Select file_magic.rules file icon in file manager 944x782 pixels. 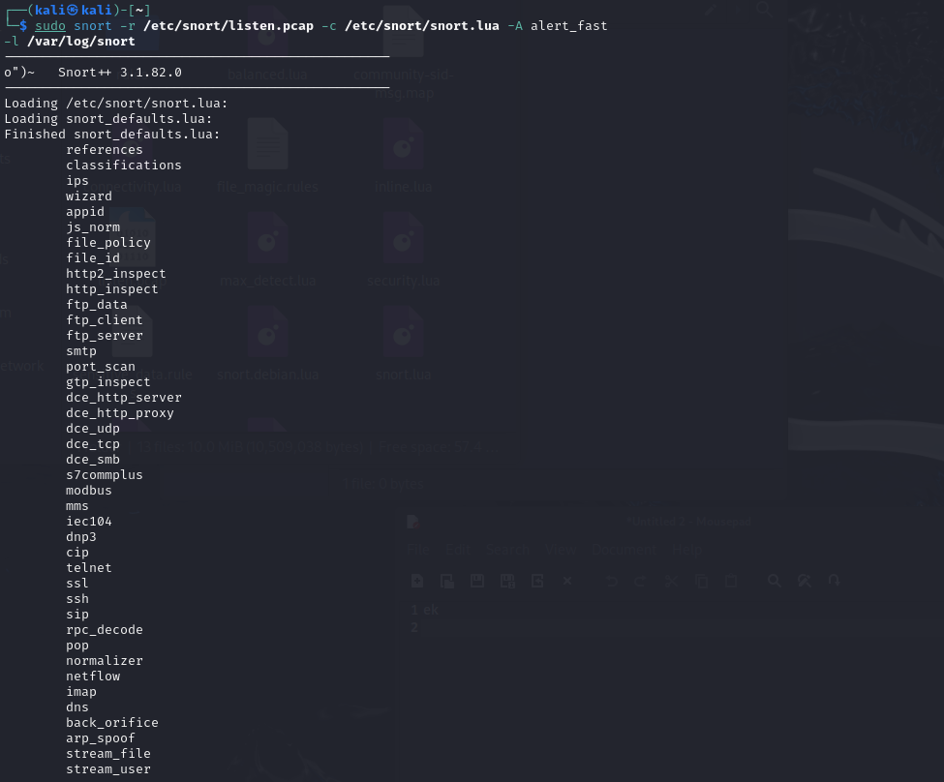tap(267, 144)
